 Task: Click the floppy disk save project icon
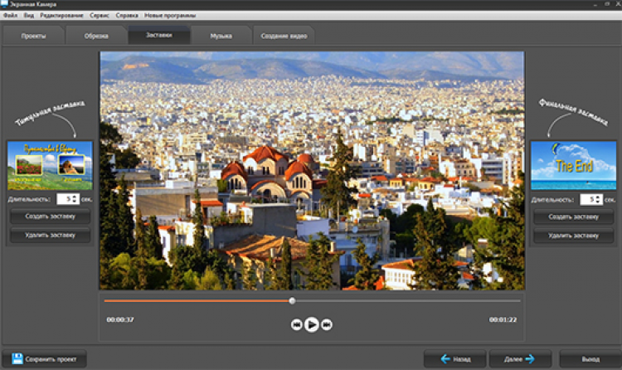click(x=17, y=359)
